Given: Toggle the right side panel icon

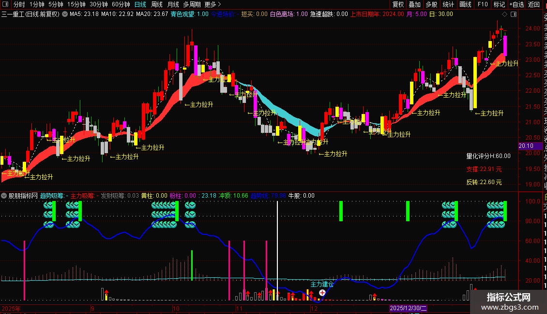Looking at the screenshot, I should [x=514, y=14].
